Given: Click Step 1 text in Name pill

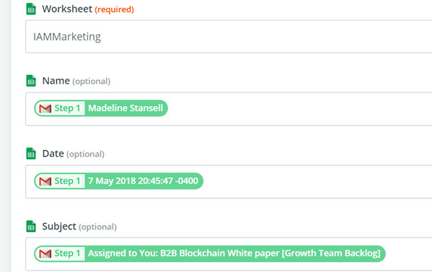Looking at the screenshot, I should point(67,108).
